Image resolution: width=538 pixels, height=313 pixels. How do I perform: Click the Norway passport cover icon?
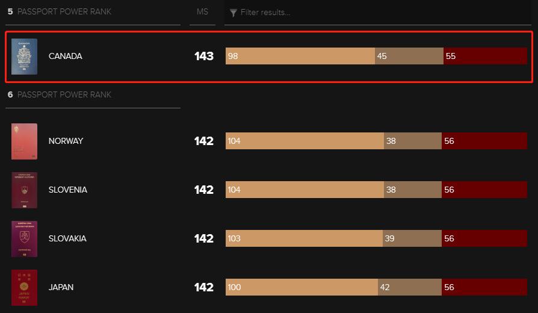(24, 141)
